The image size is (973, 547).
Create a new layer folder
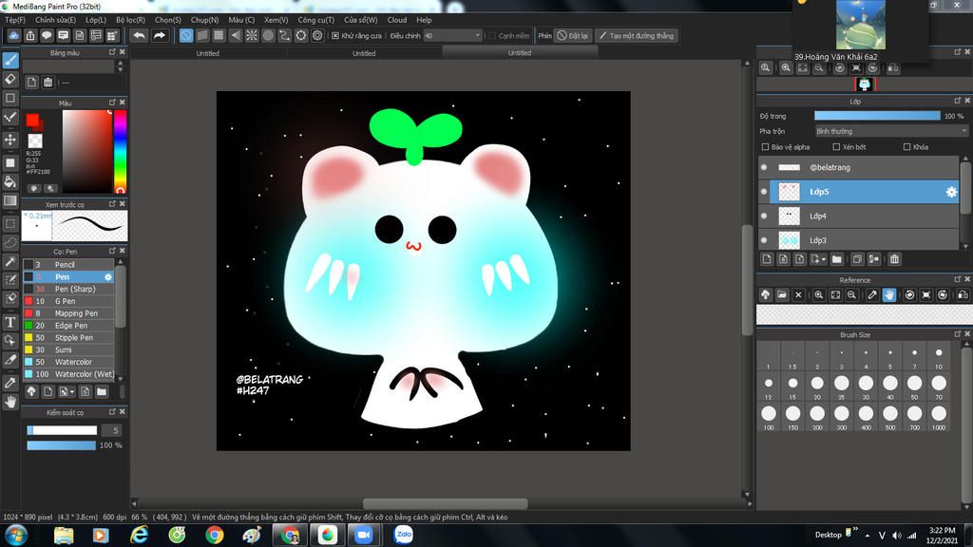click(836, 259)
